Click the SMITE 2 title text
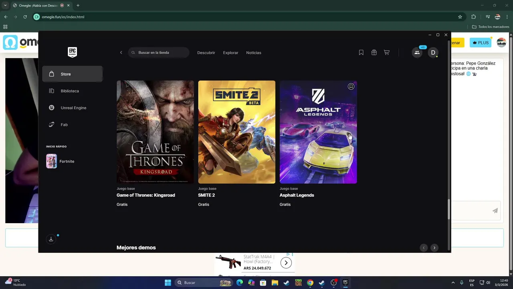Viewport: 513px width, 289px height. click(206, 195)
